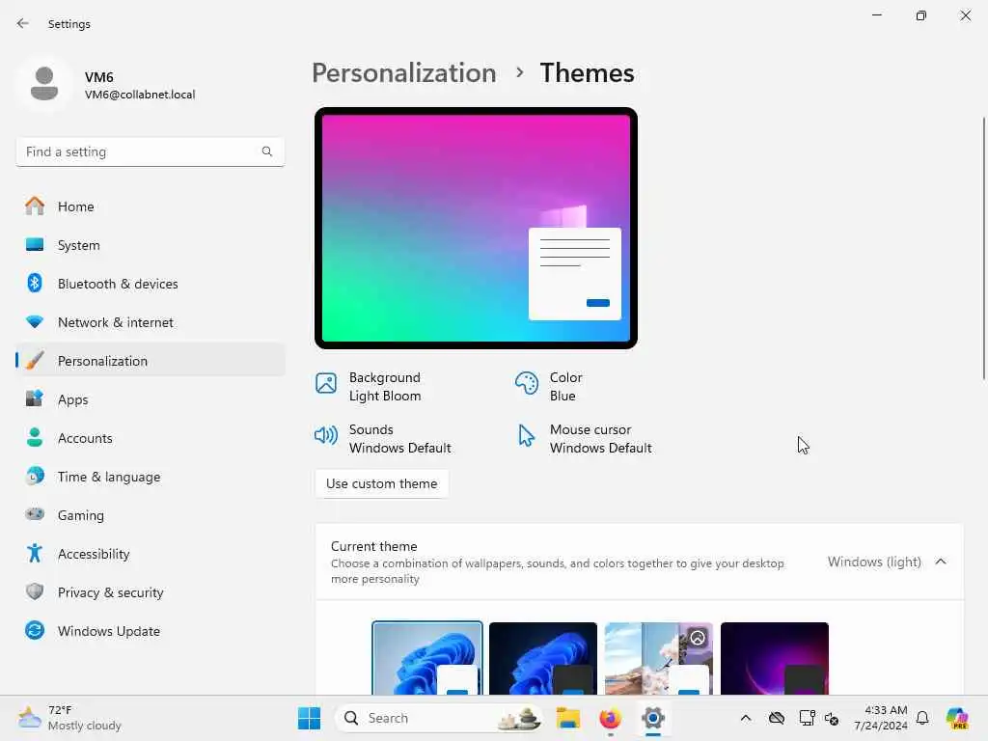Image resolution: width=988 pixels, height=741 pixels.
Task: Select the Windows spotlight landscape theme thumbnail
Action: pyautogui.click(x=658, y=658)
